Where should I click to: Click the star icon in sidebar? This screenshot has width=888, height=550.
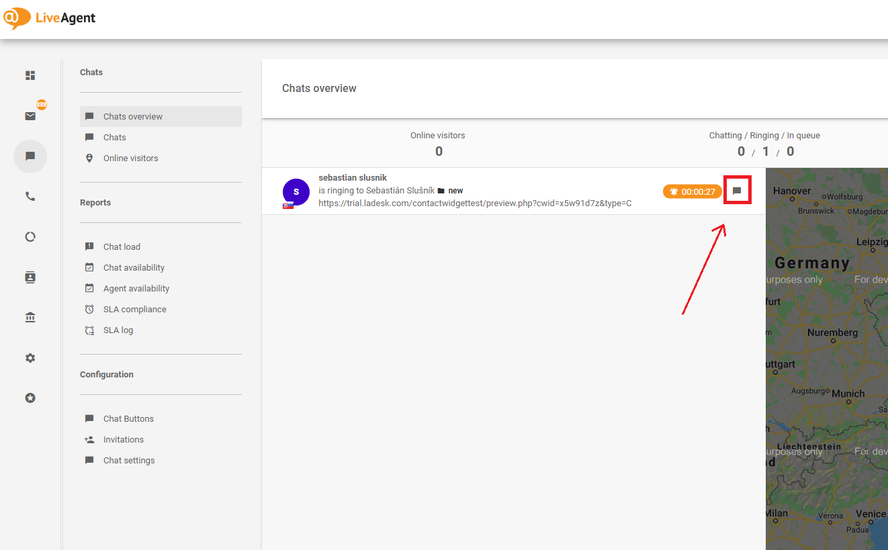pyautogui.click(x=30, y=398)
